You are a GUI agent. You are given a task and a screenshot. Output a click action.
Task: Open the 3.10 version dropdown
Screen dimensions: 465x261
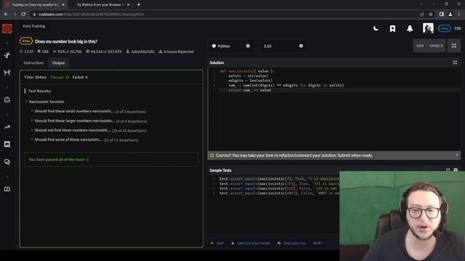[283, 46]
